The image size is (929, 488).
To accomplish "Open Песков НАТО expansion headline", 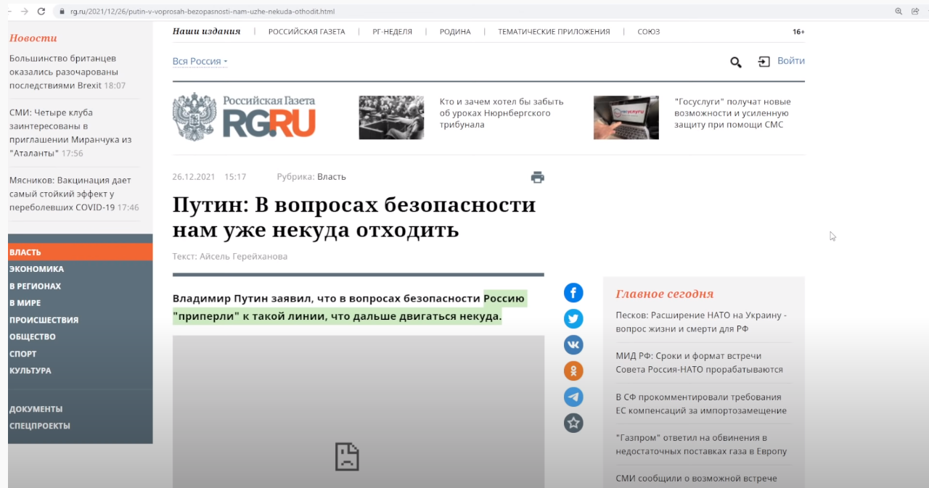I will click(701, 322).
